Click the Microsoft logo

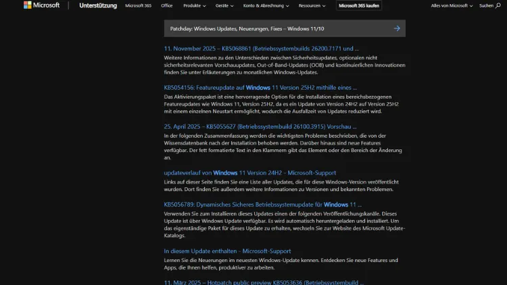pyautogui.click(x=41, y=5)
